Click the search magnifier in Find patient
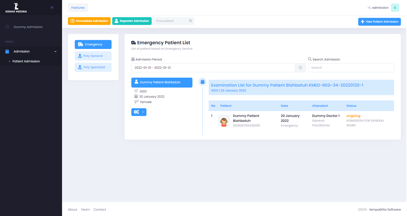Image resolution: width=407 pixels, height=216 pixels. pos(191,21)
